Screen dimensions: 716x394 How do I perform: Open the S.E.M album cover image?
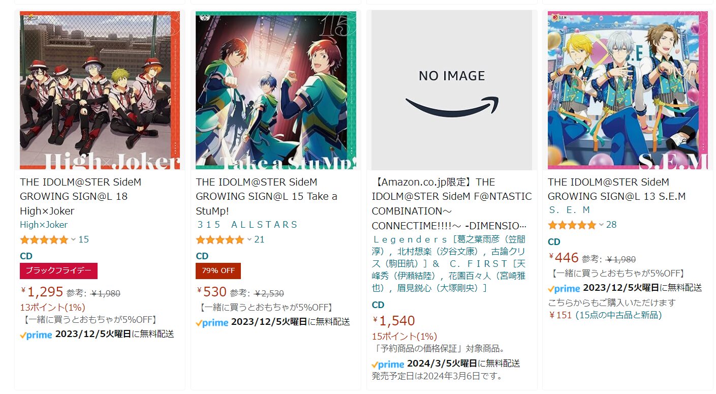[x=628, y=90]
